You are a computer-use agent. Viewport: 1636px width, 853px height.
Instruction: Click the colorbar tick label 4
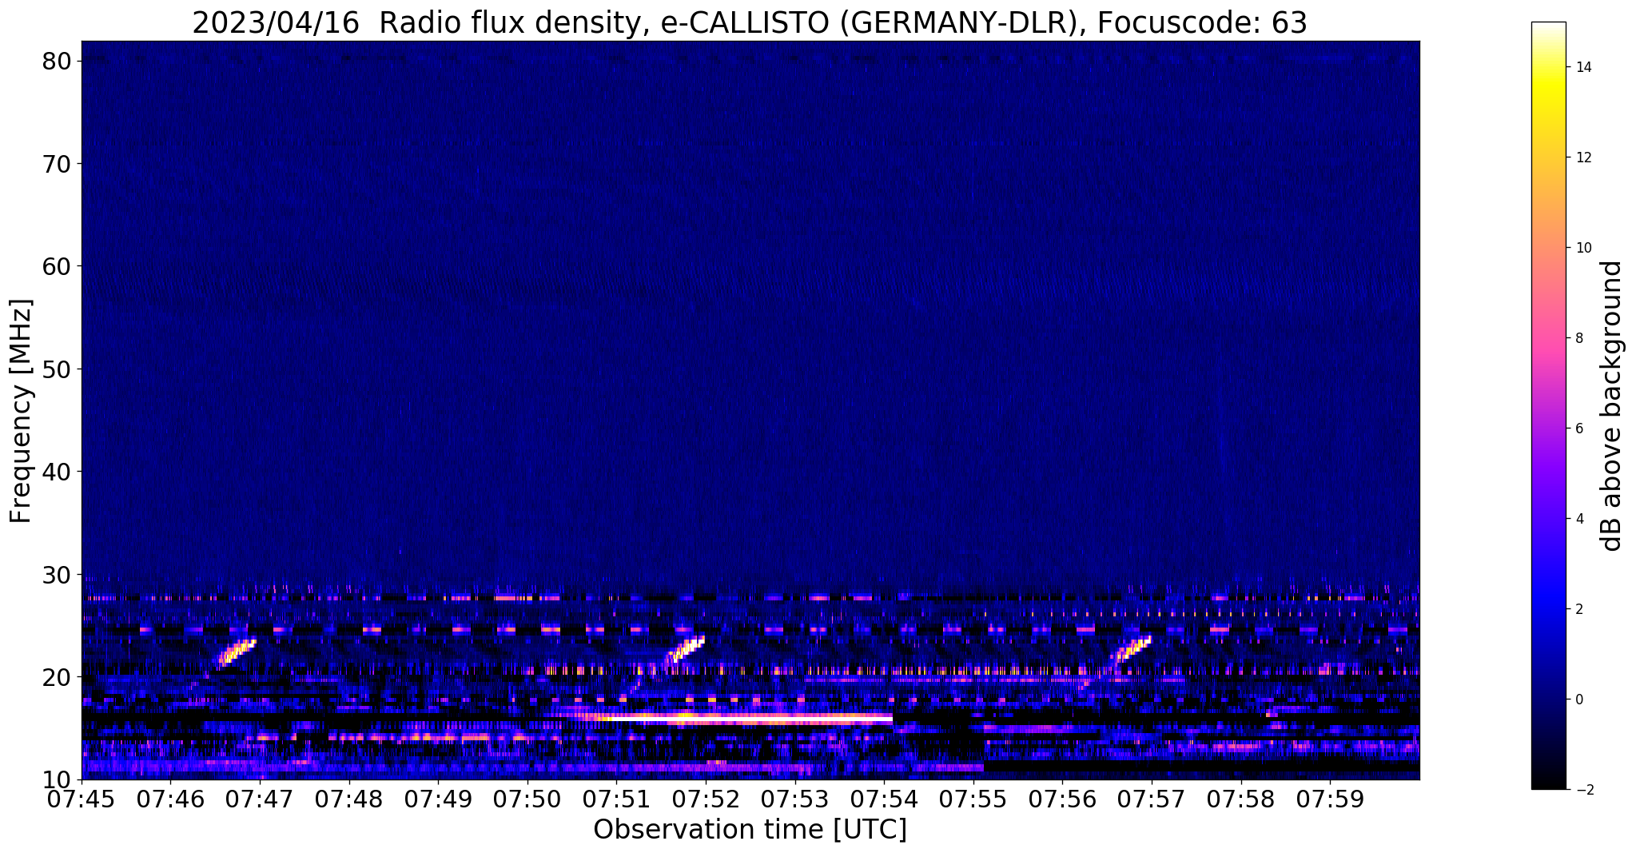[1579, 519]
